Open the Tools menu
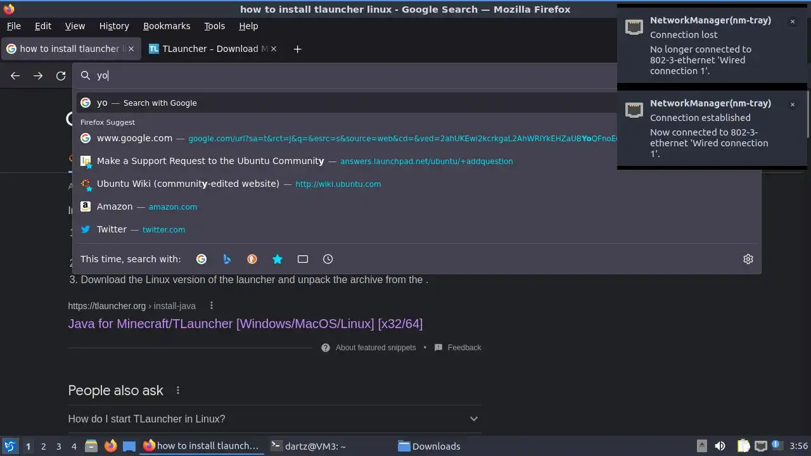 click(214, 26)
